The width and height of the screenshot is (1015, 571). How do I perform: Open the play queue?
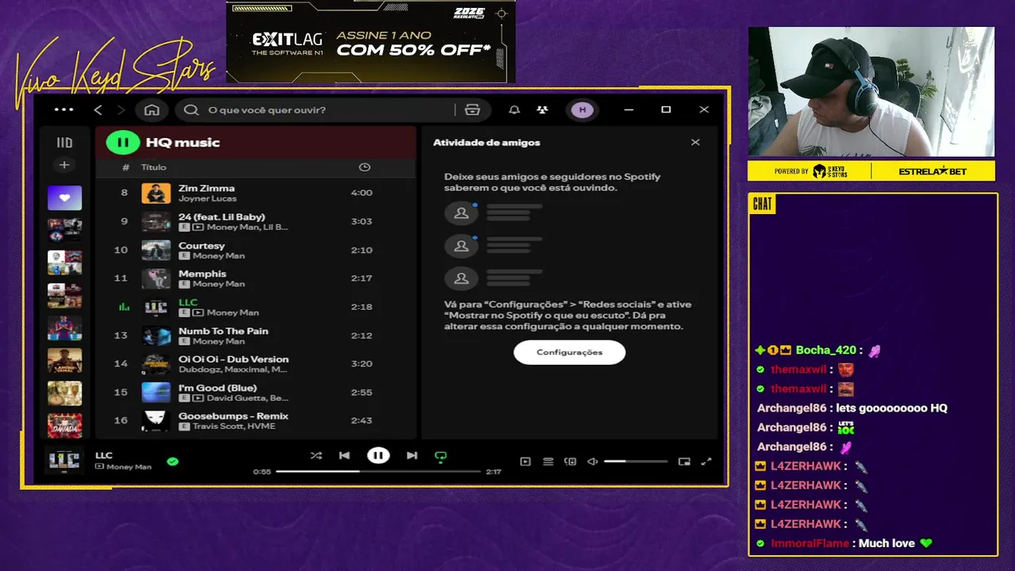pyautogui.click(x=548, y=462)
